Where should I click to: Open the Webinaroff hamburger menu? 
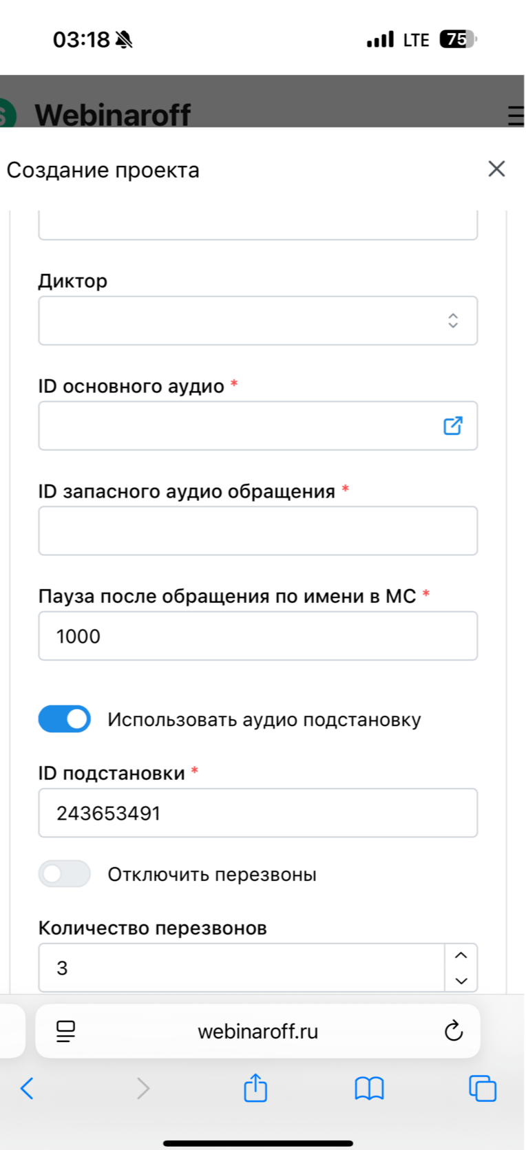[515, 115]
